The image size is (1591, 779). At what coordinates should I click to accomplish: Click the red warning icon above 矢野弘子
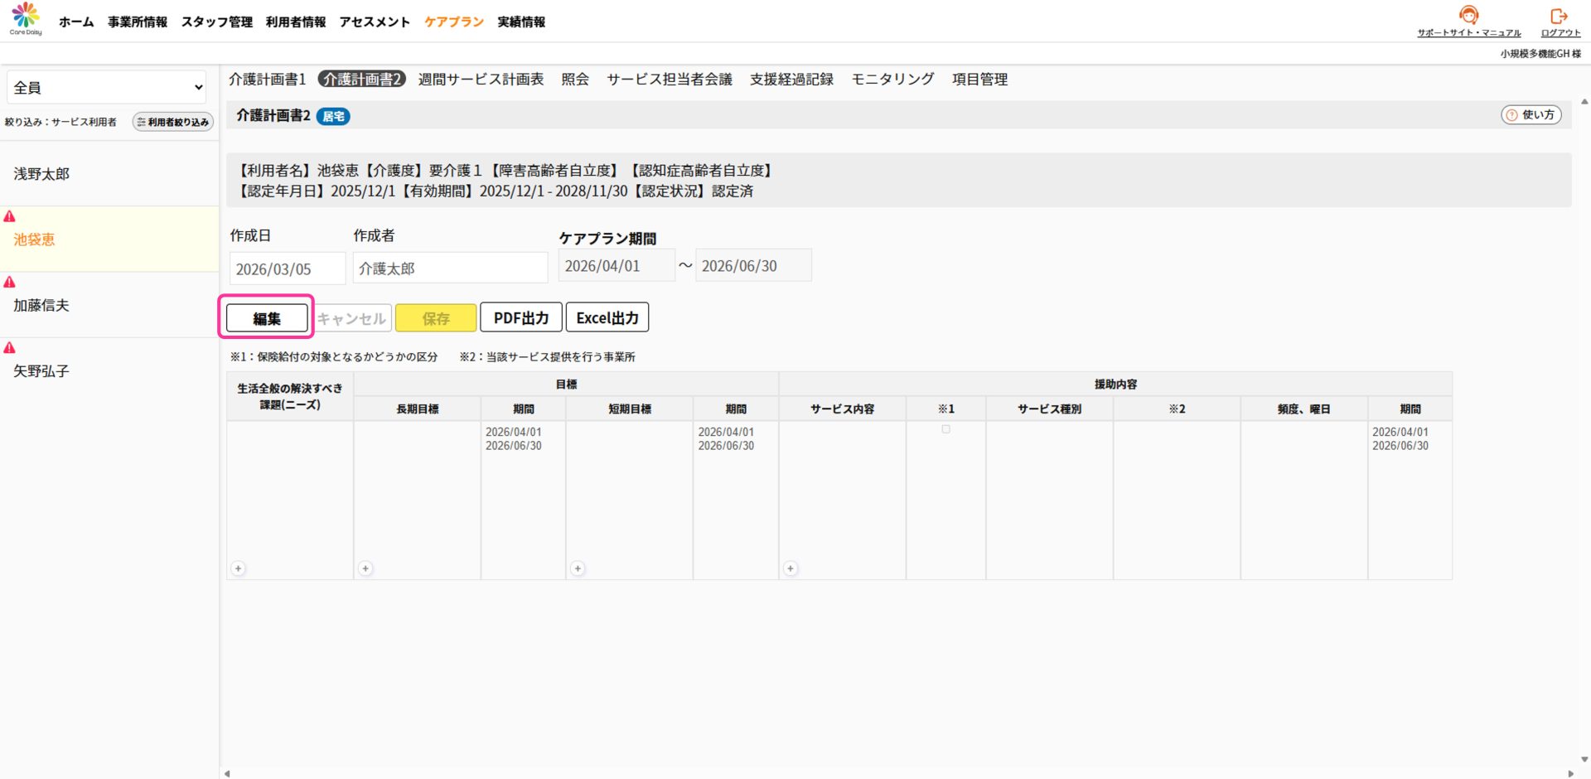coord(10,348)
